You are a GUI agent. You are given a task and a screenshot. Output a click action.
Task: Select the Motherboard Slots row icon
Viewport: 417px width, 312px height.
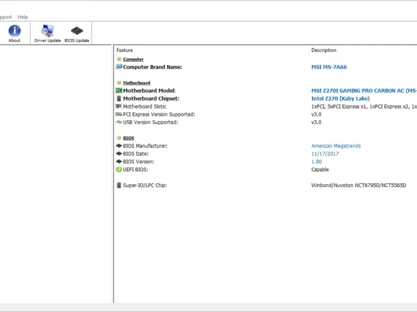coord(119,107)
